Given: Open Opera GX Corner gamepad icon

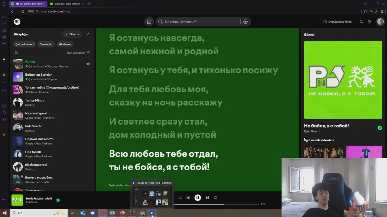Looking at the screenshot, I should pos(4,17).
